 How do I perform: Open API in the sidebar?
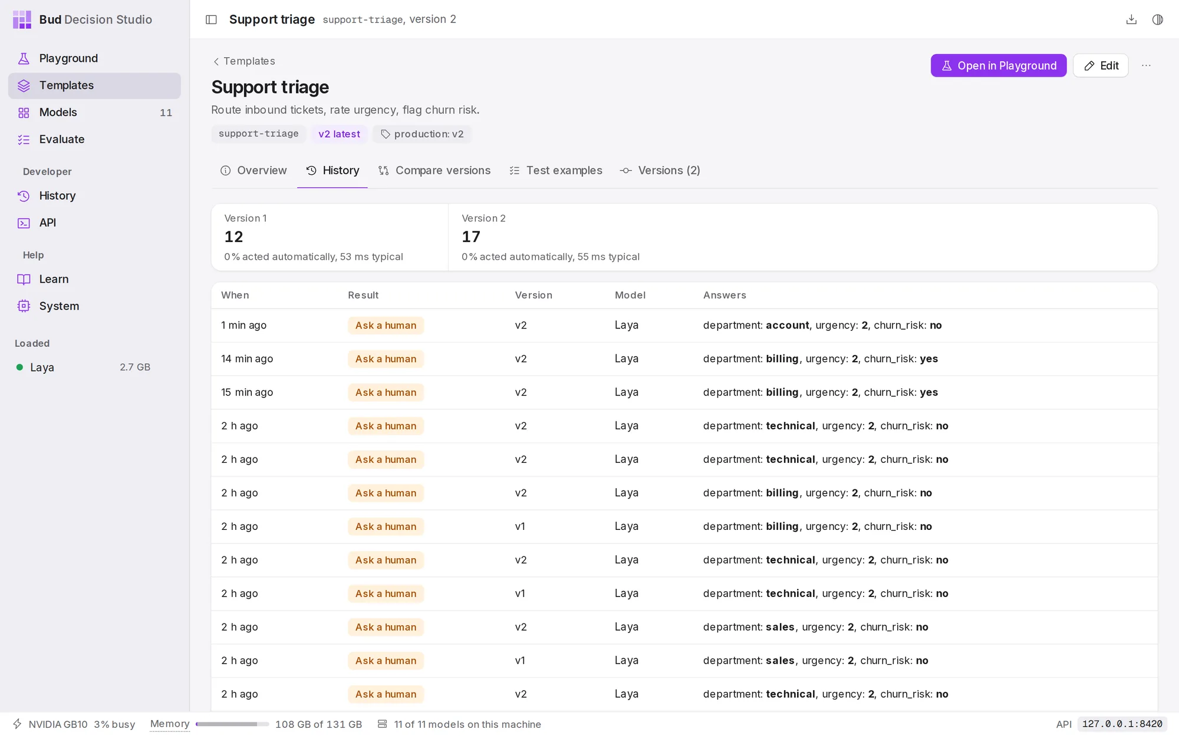(94, 223)
